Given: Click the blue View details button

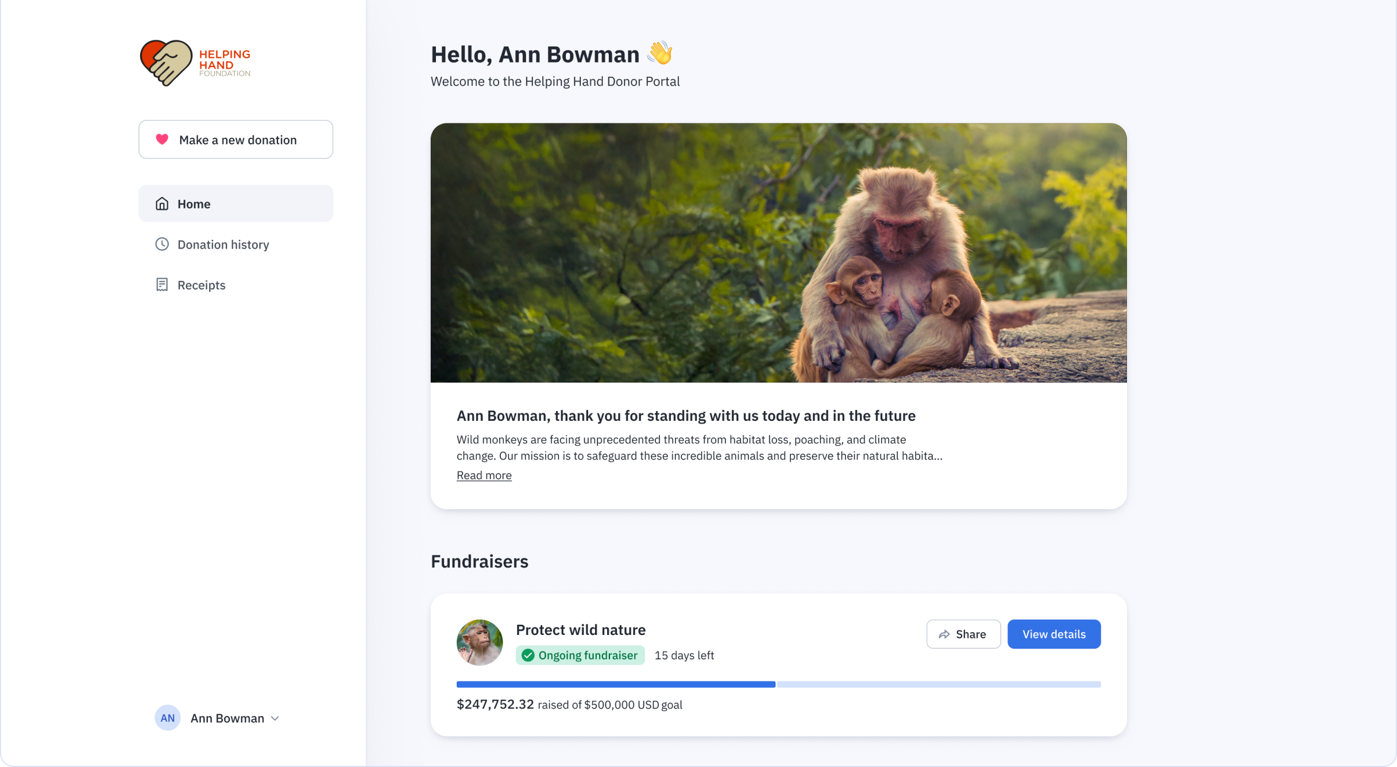Looking at the screenshot, I should 1053,634.
